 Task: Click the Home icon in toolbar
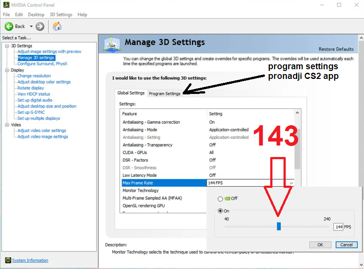point(57,26)
